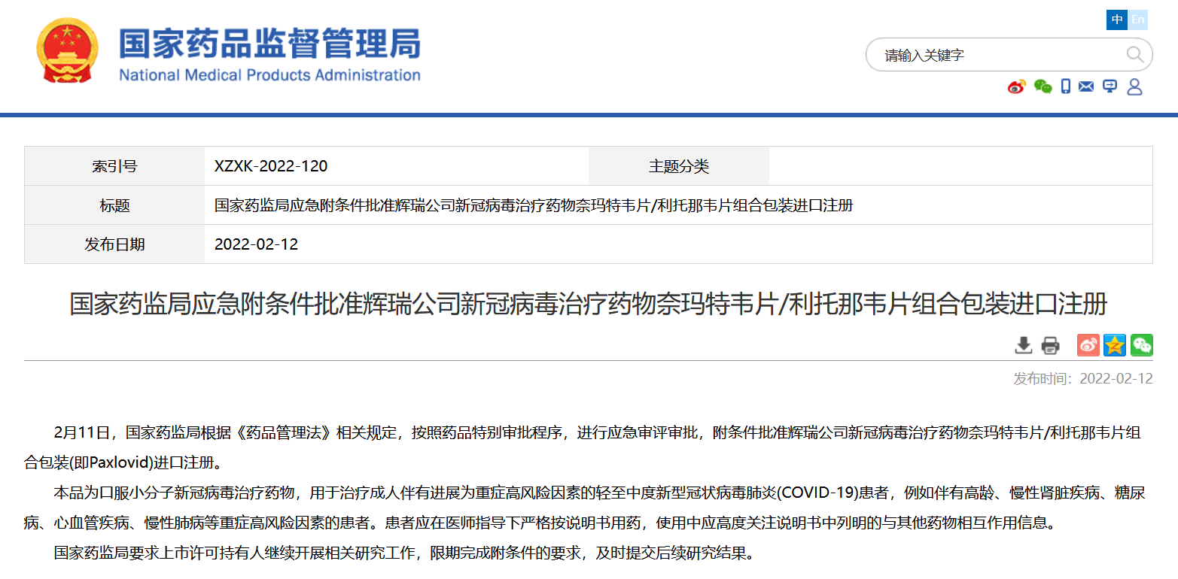Click the 发布日期 label cell

click(x=114, y=244)
